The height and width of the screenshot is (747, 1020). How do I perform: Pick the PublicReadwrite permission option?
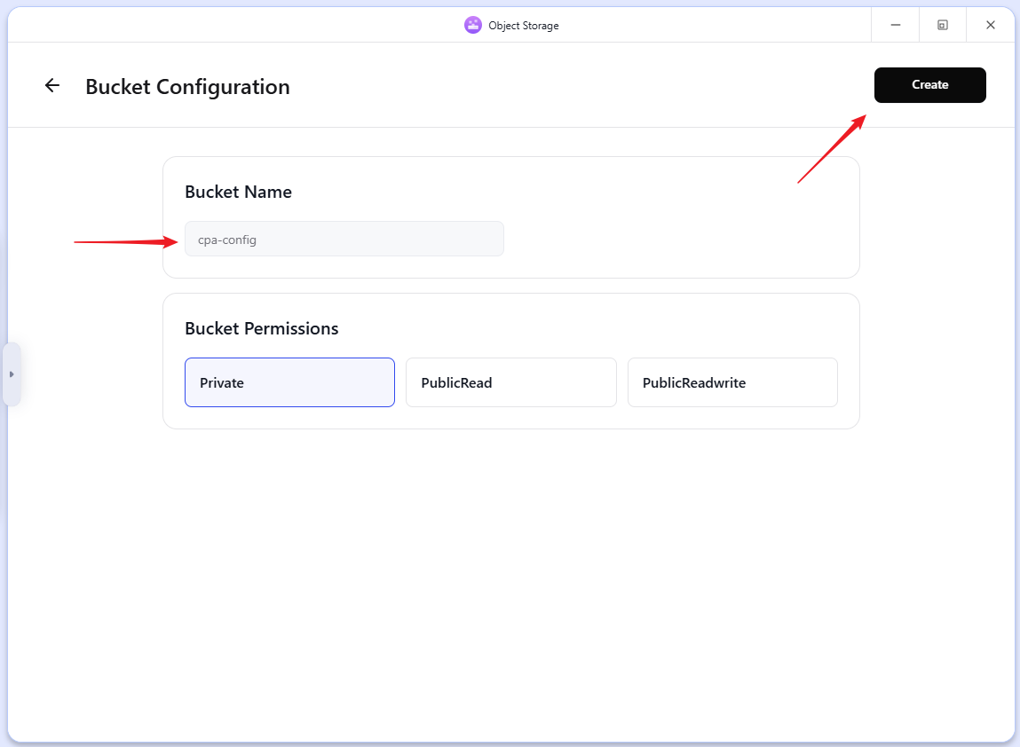(732, 382)
